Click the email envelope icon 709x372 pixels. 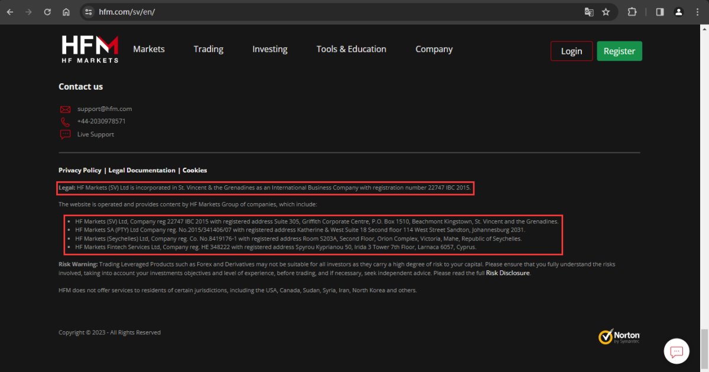tap(65, 109)
